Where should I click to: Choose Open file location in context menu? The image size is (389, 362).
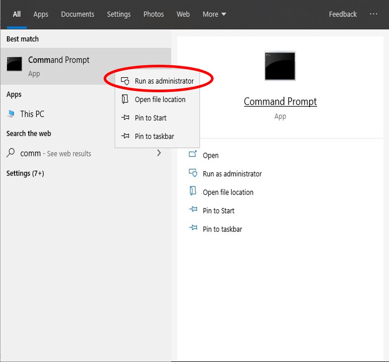(157, 100)
